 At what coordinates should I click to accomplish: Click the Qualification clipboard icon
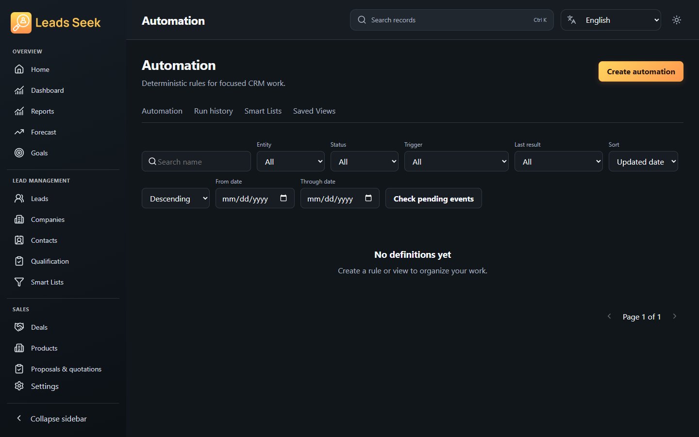[x=19, y=261]
